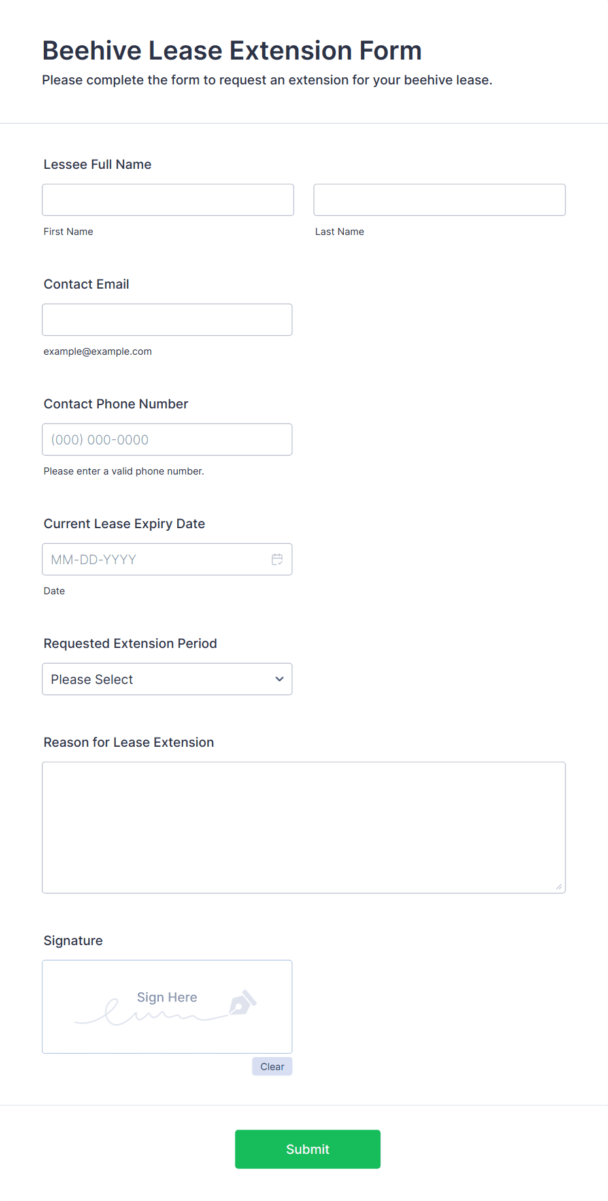Click the "Lessee Full Name" label

pyautogui.click(x=97, y=164)
